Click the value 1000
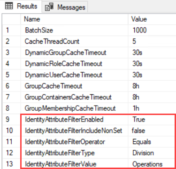 [x=152, y=30]
